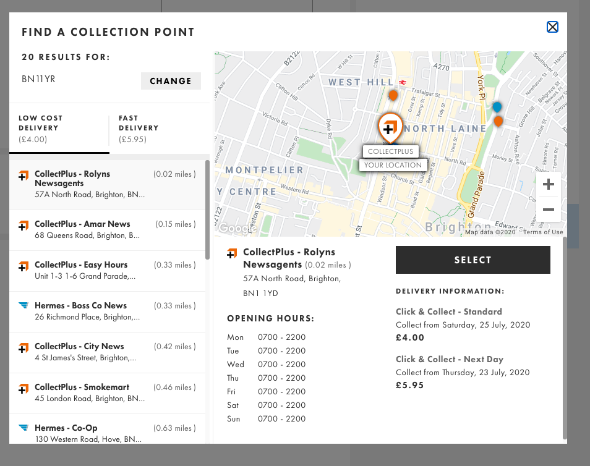Click CollectPlus icon beside Smokemart row
Image resolution: width=590 pixels, height=466 pixels.
[x=24, y=389]
